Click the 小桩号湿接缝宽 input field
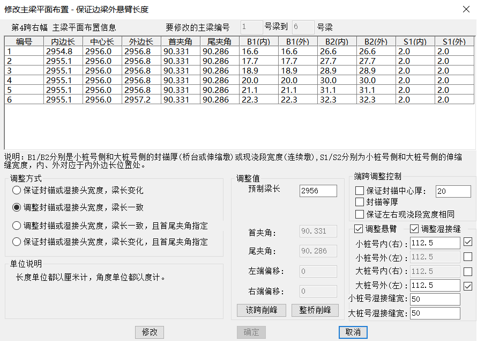477x341 pixels. 434,299
